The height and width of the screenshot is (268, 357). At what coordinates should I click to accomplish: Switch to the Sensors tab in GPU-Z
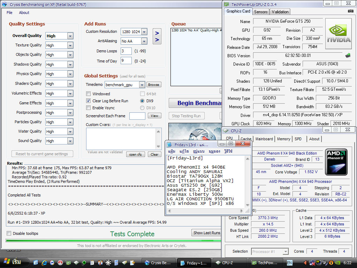261,12
